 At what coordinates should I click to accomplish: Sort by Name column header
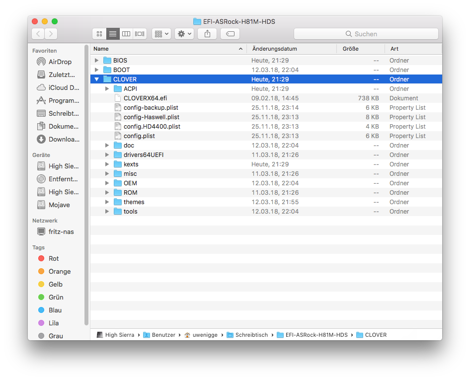click(x=168, y=49)
